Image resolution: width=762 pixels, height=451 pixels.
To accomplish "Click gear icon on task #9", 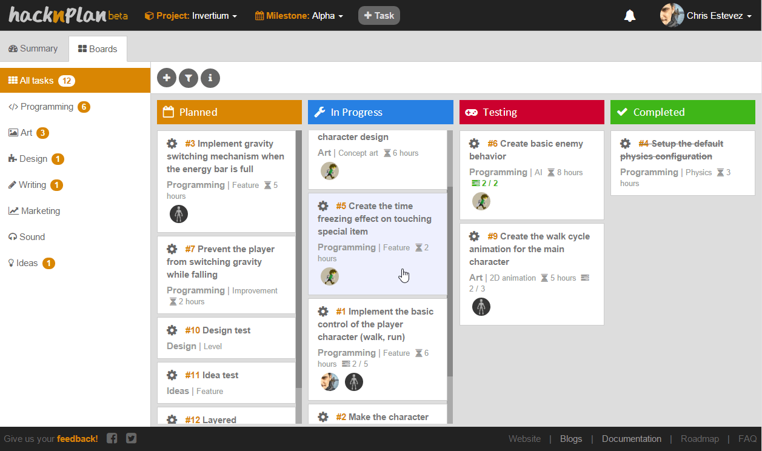I will pos(475,236).
